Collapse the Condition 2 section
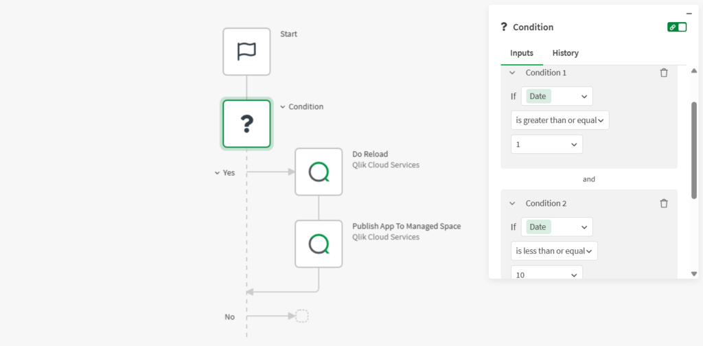 click(x=512, y=203)
